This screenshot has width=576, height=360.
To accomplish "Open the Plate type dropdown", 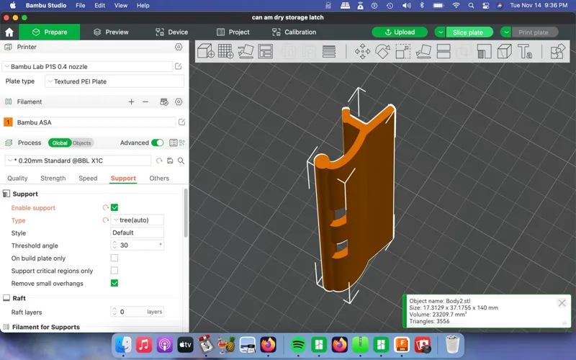I will point(114,81).
